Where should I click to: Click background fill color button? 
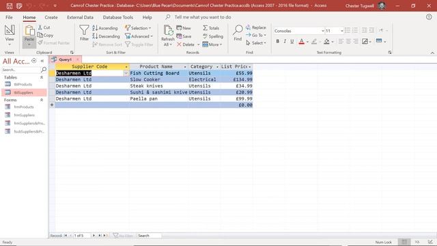326,42
